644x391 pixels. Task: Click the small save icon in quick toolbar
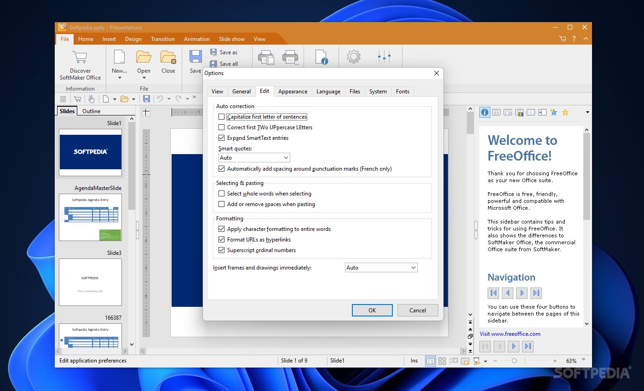[x=146, y=99]
